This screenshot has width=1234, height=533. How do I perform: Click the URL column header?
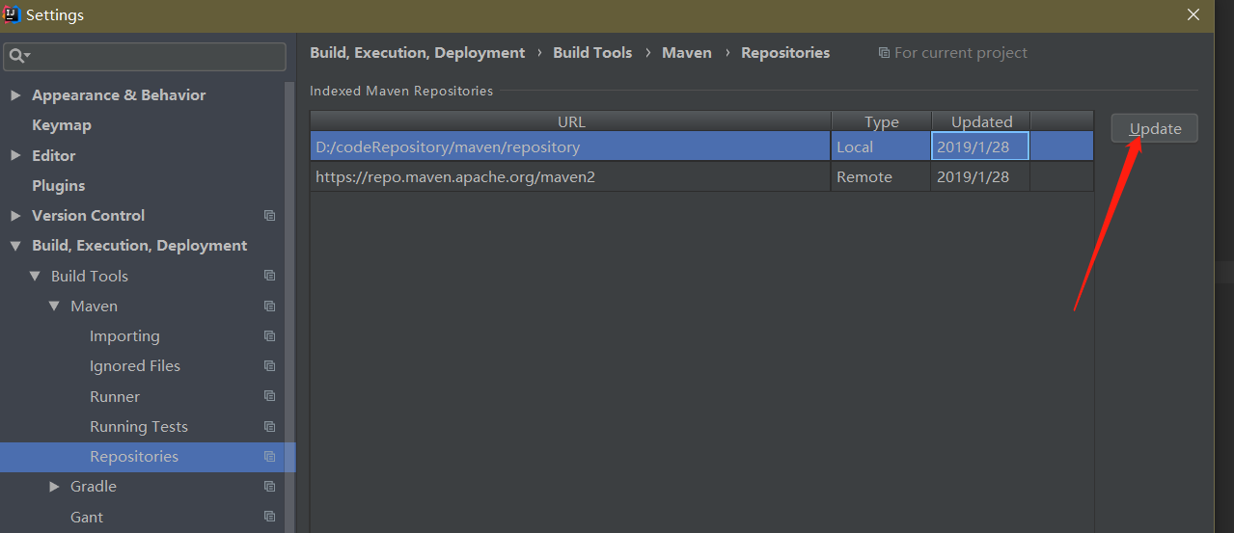[570, 121]
